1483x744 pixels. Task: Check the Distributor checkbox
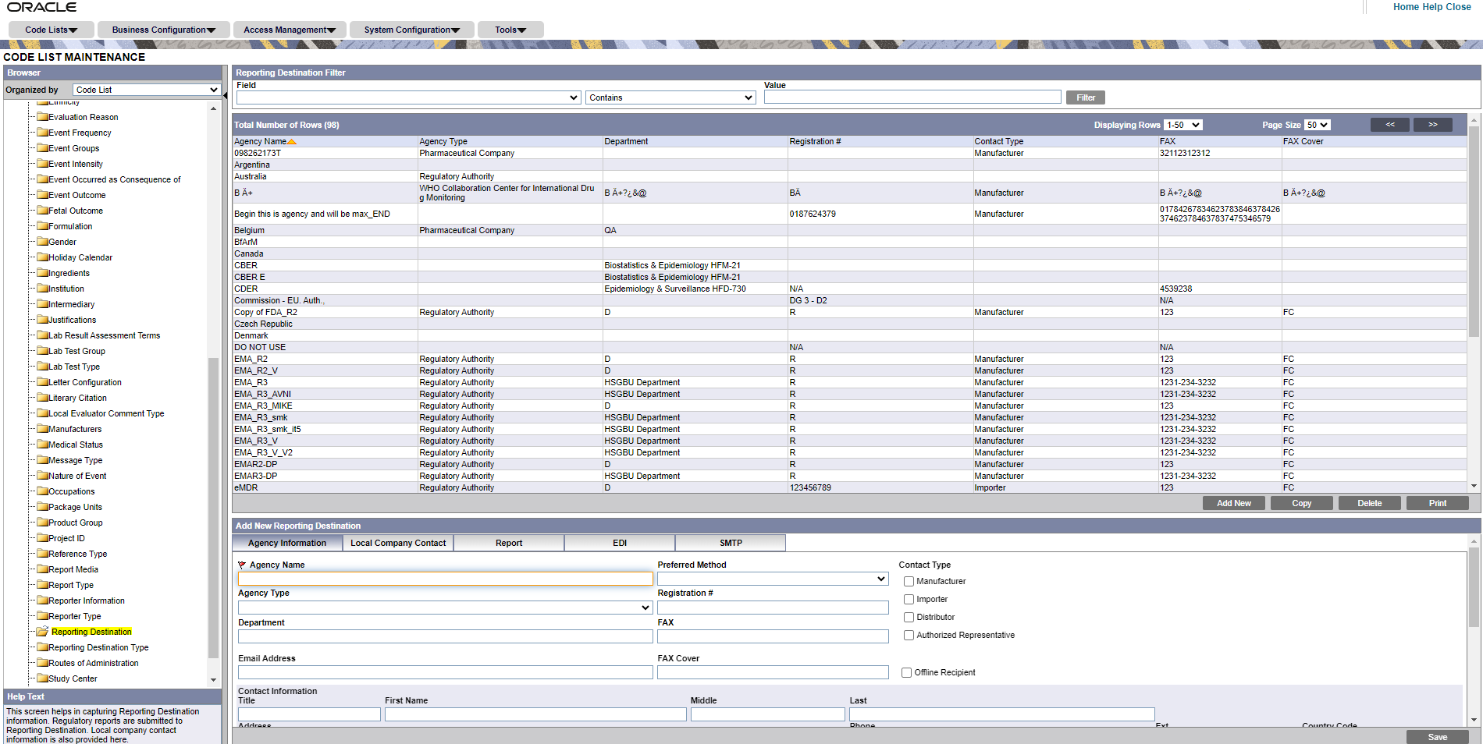[x=909, y=617]
